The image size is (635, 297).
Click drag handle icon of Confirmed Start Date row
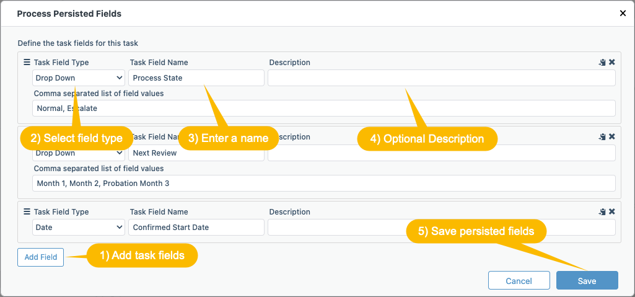[27, 211]
